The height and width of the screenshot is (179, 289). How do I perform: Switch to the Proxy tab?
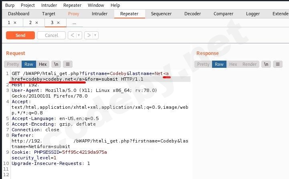(73, 14)
